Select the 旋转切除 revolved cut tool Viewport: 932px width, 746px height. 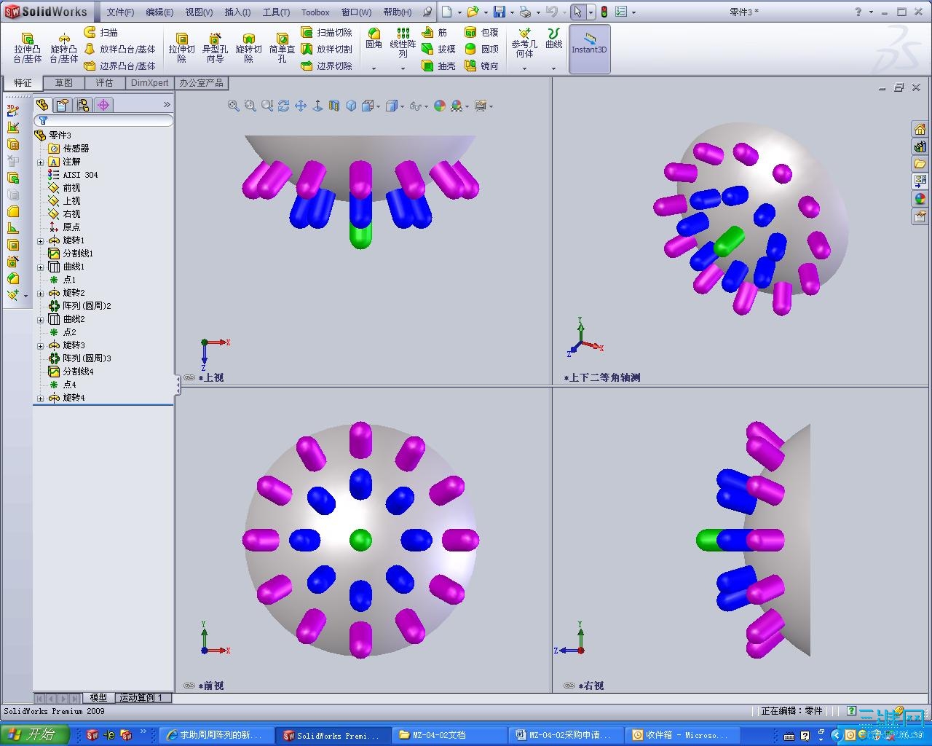click(x=248, y=48)
